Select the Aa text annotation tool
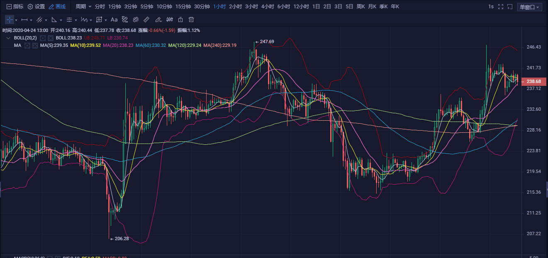The height and width of the screenshot is (258, 548). (x=114, y=19)
